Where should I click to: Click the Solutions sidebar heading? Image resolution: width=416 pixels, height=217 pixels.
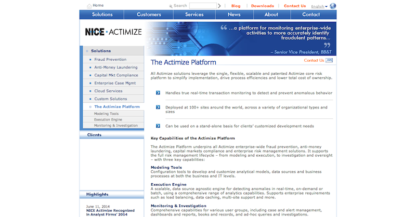101,51
